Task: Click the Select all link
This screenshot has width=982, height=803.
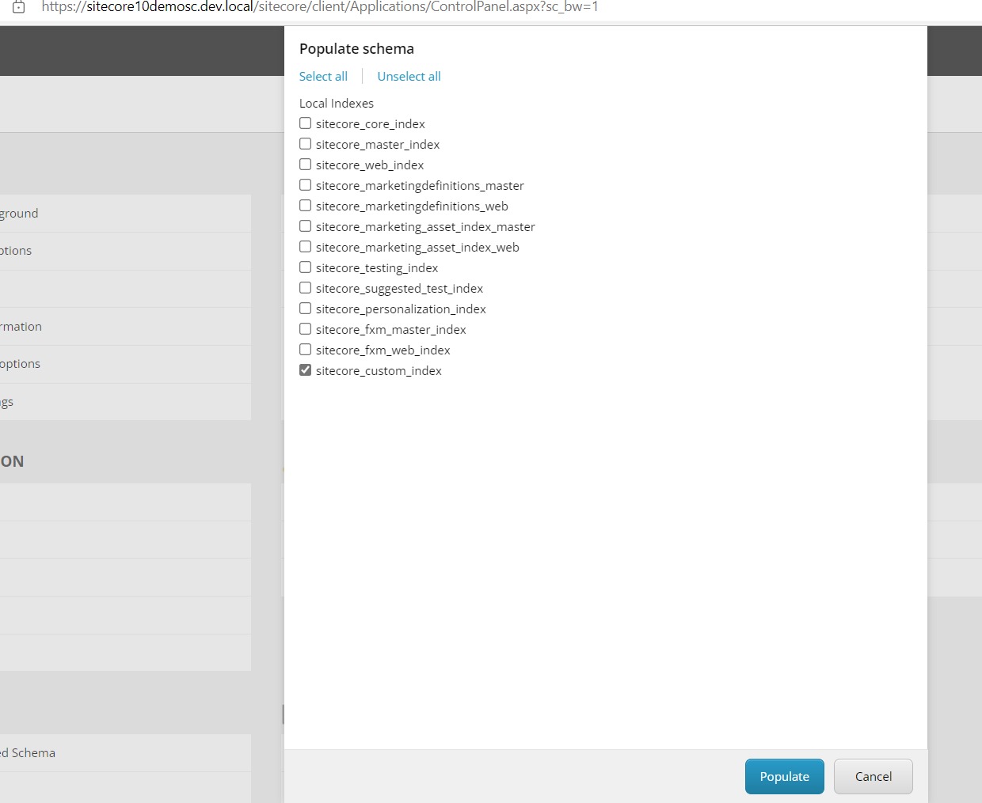Action: (323, 77)
